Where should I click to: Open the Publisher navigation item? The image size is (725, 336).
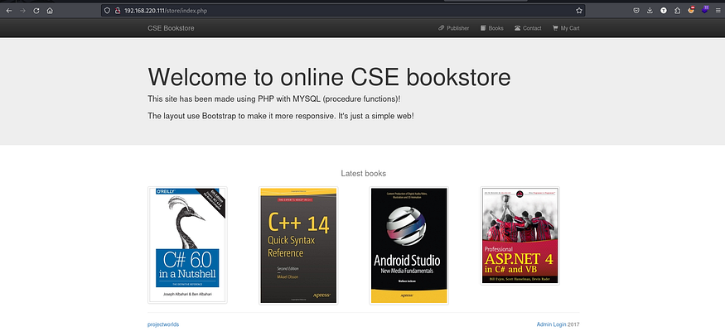[453, 28]
